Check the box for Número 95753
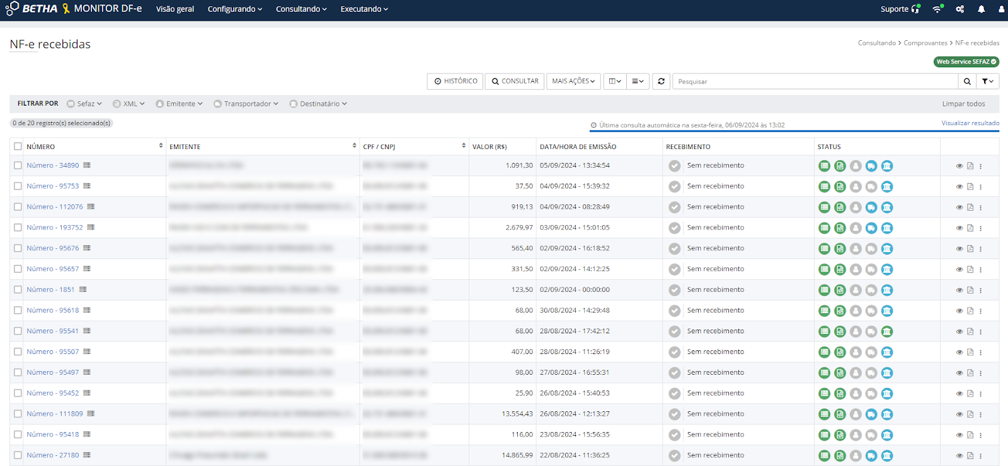Image resolution: width=1008 pixels, height=466 pixels. pos(18,186)
